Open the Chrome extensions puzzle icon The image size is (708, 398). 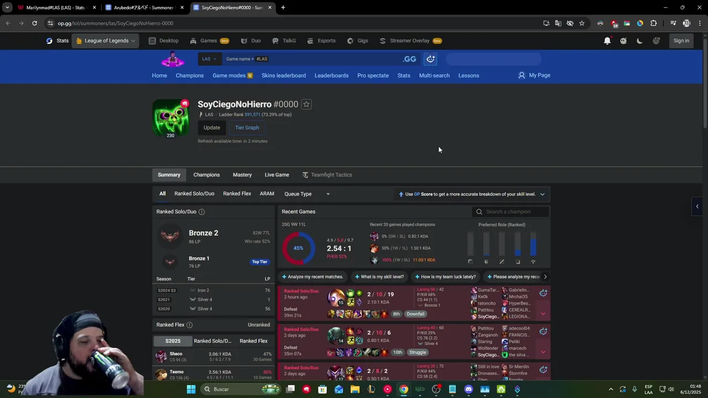pyautogui.click(x=653, y=23)
